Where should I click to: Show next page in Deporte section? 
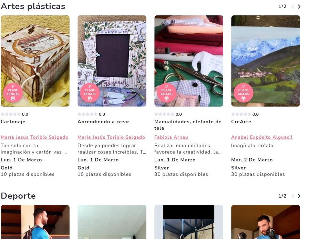click(x=299, y=196)
